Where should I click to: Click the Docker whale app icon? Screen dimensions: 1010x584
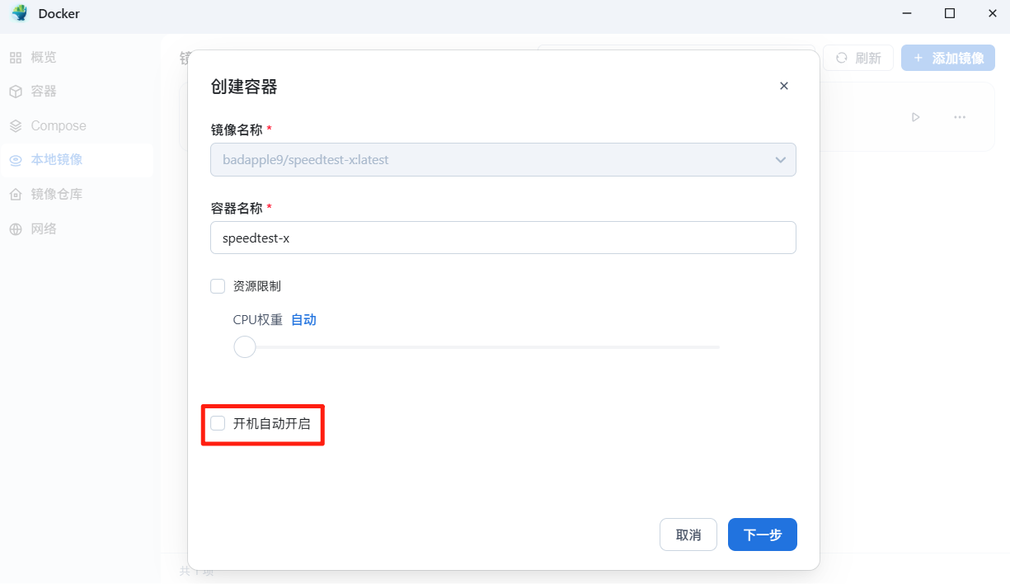tap(19, 13)
